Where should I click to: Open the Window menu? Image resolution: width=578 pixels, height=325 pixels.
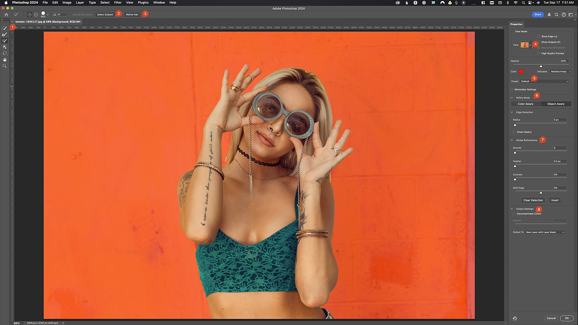159,2
